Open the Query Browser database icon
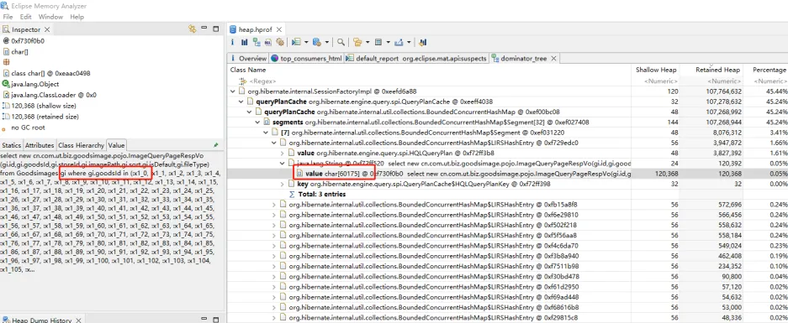Viewport: 788px width, 323px height. pyautogui.click(x=317, y=42)
